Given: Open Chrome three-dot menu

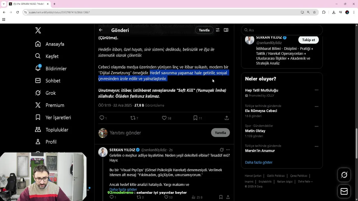Looking at the screenshot, I should point(354,12).
